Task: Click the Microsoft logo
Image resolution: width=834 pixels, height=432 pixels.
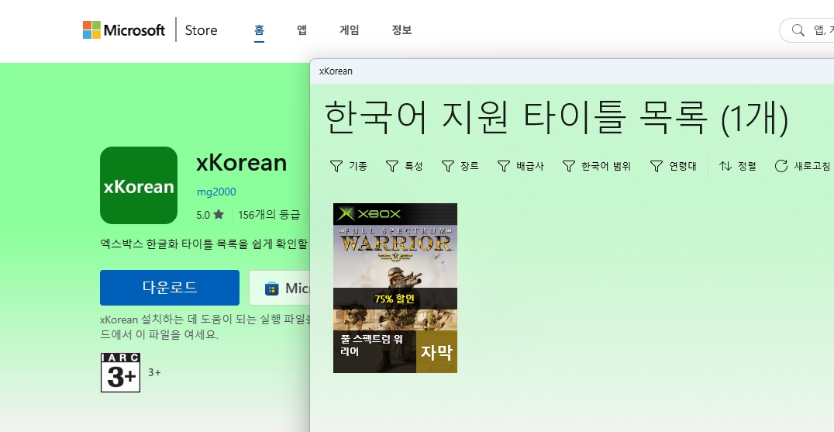Action: click(x=124, y=30)
